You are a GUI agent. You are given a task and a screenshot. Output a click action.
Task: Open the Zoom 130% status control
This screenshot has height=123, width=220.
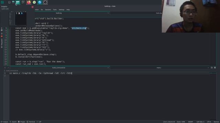point(181,122)
